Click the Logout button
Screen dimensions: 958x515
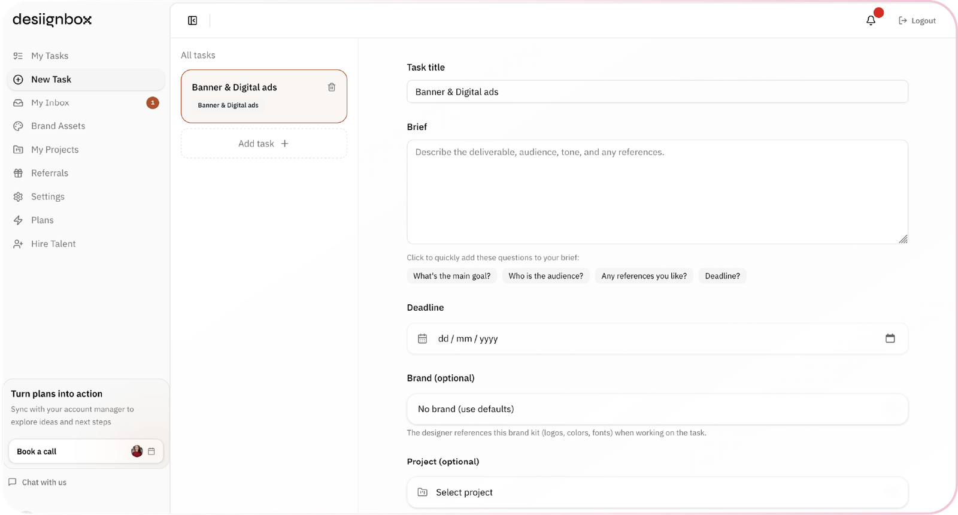tap(917, 20)
